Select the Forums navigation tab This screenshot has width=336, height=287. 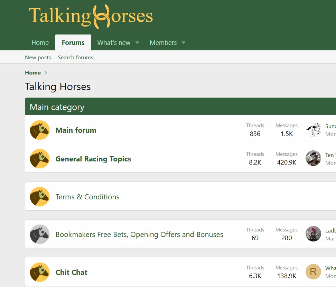tap(73, 42)
